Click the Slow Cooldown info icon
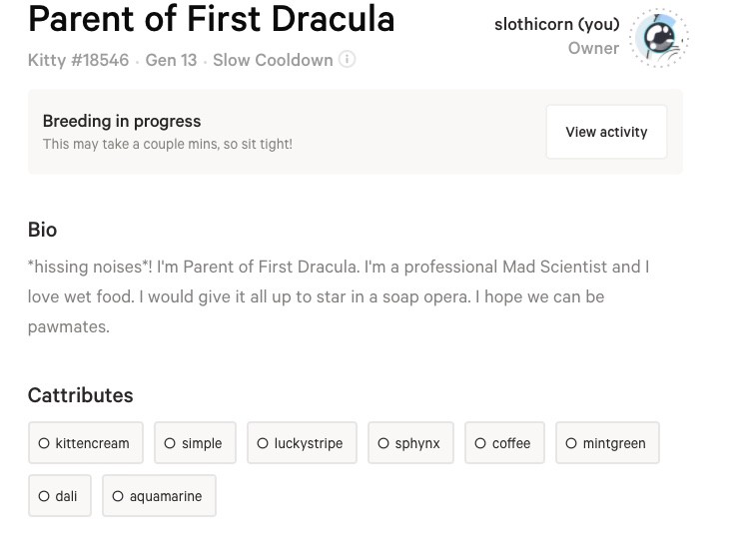Screen dimensions: 745x552 [347, 59]
